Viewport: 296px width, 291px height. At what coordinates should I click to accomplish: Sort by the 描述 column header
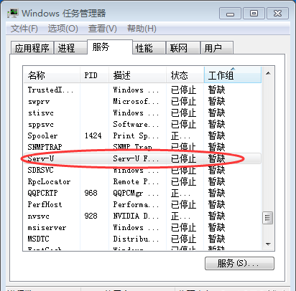coord(137,75)
